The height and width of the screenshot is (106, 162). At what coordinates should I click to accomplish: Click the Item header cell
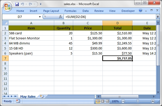click(31, 28)
